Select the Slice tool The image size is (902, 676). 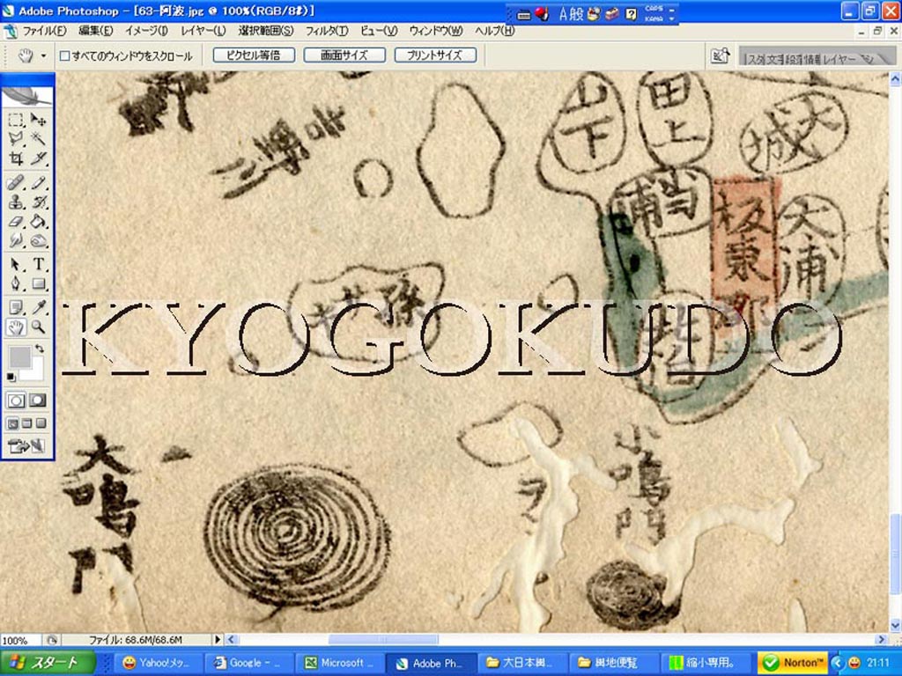(38, 158)
